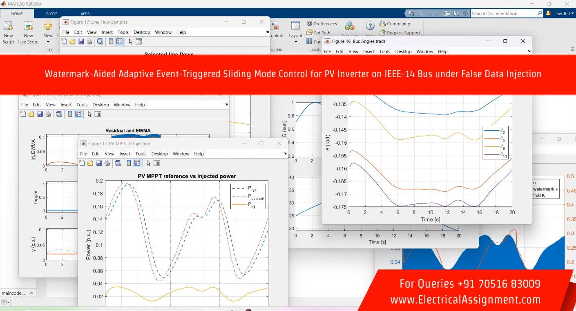The image size is (576, 311).
Task: Open Property Inspector in Figure 17 toolbar
Action: 138,42
